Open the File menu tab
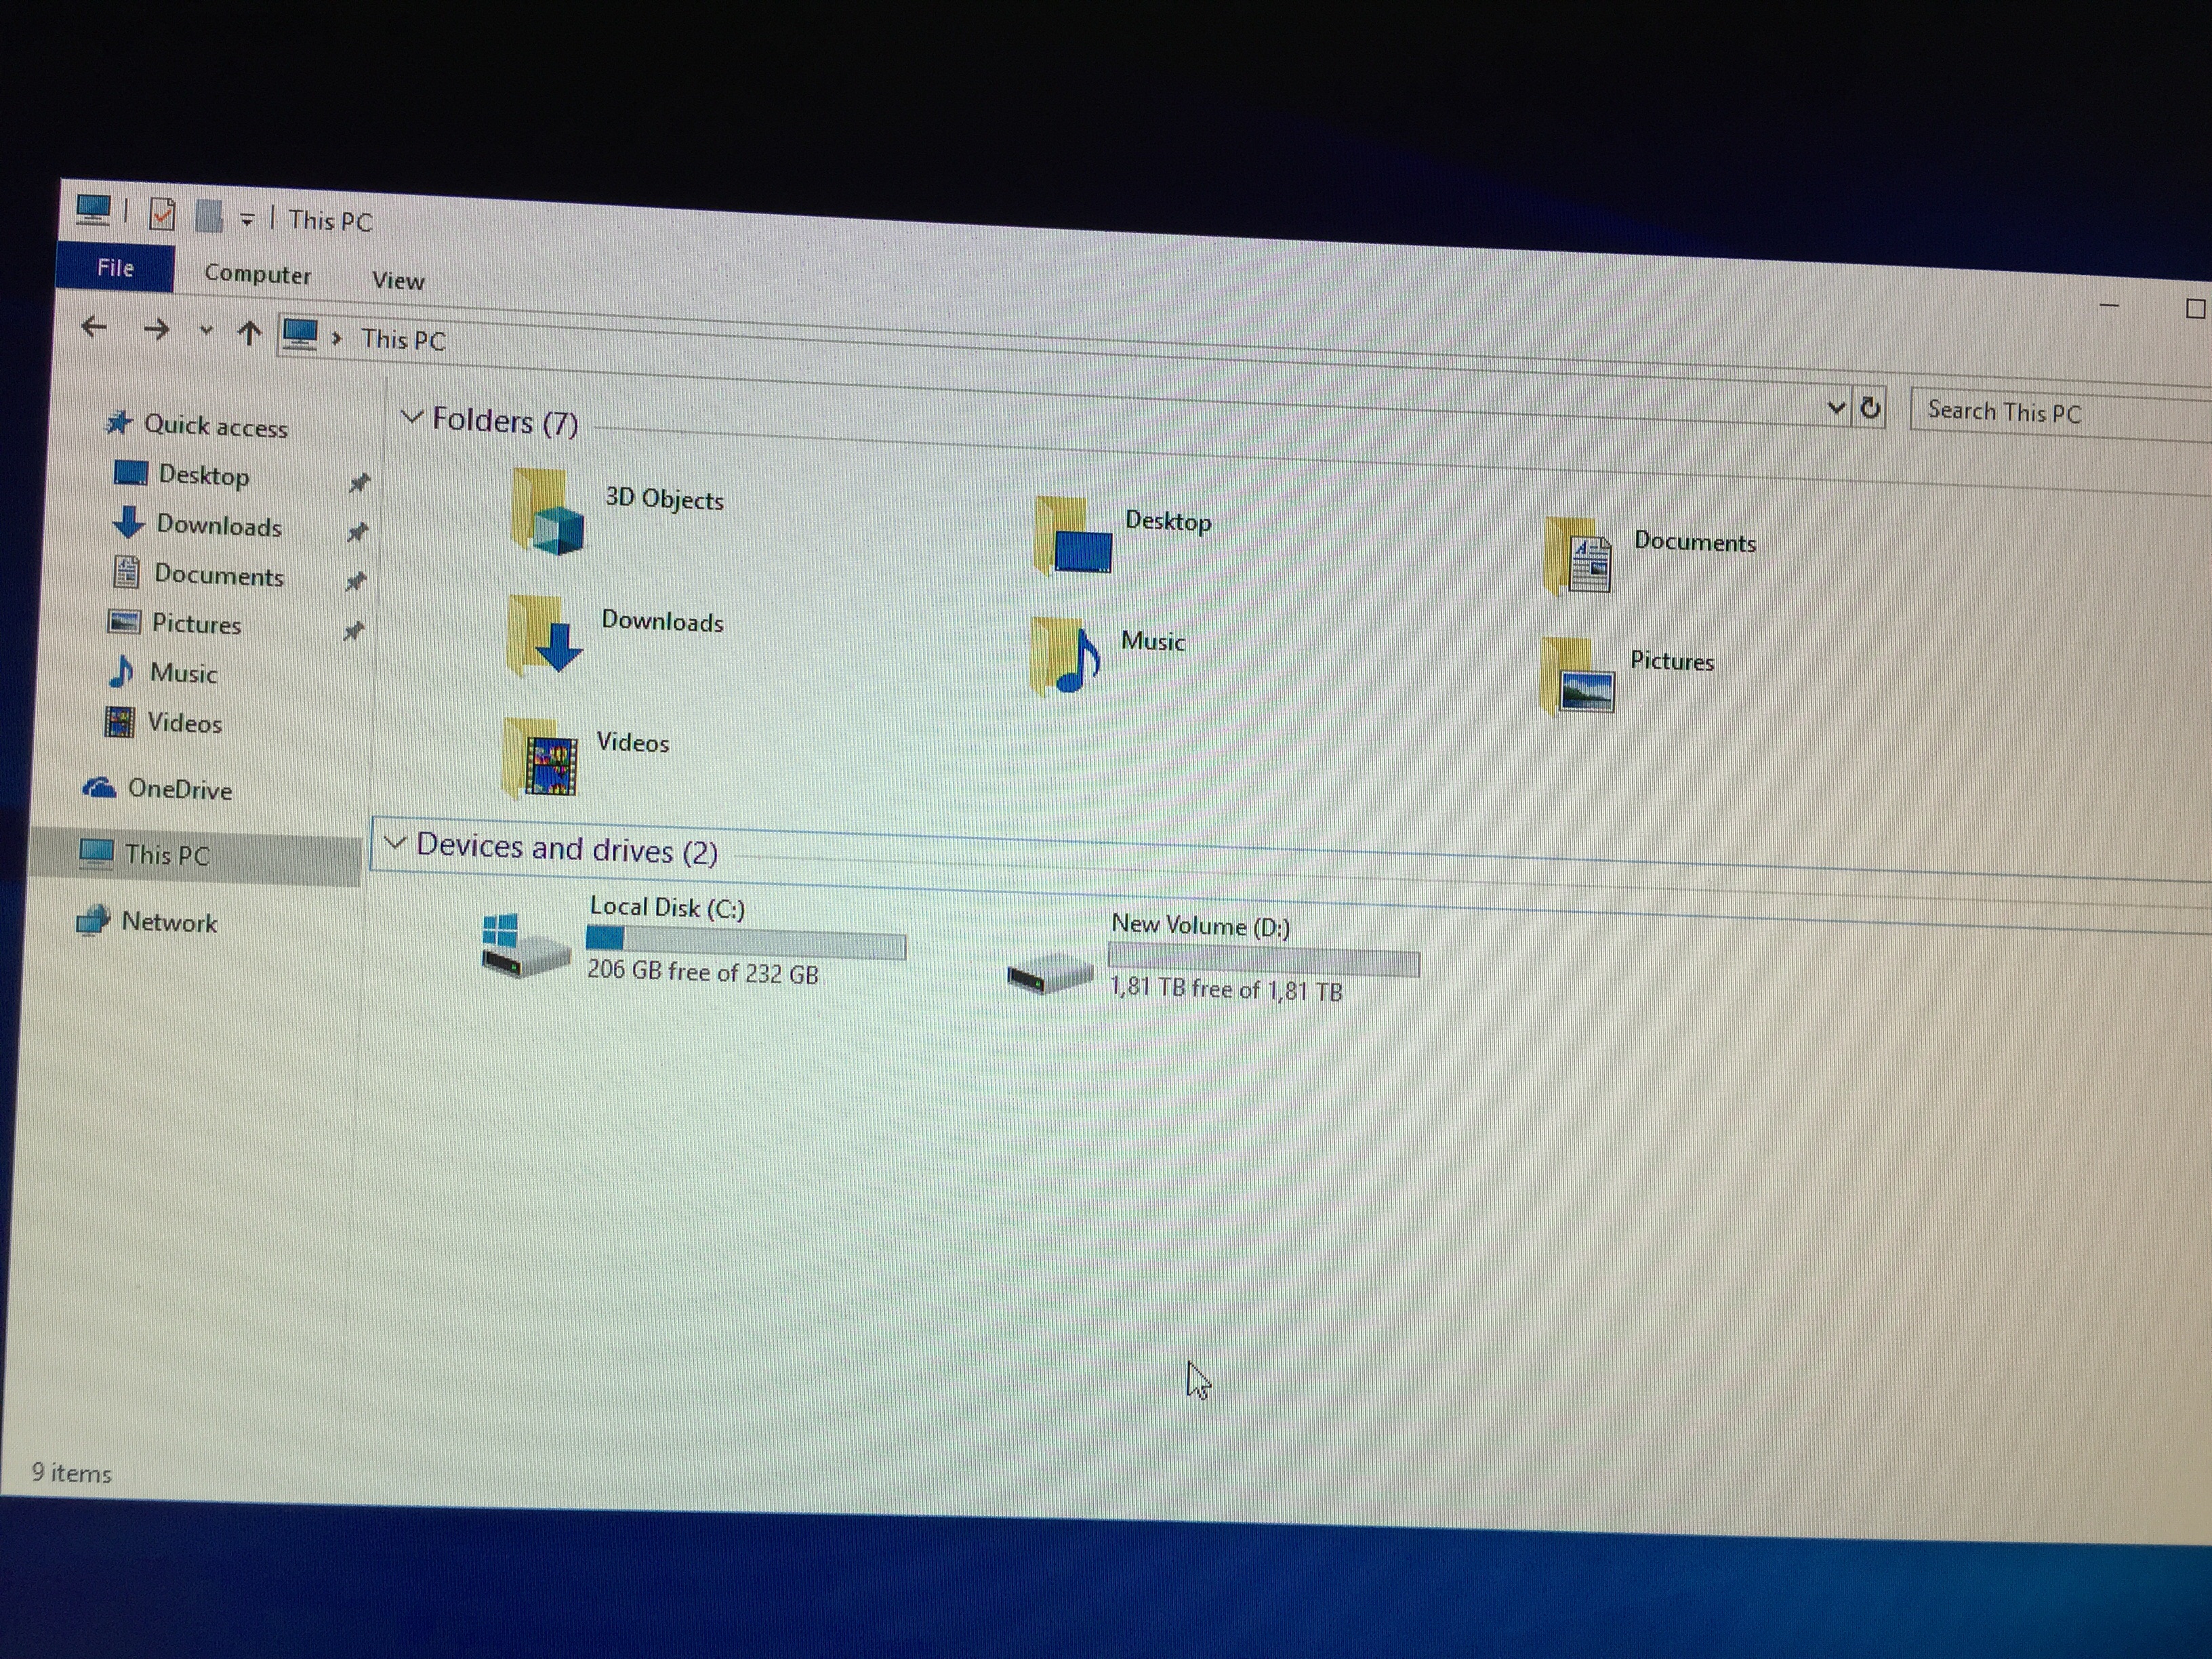Viewport: 2212px width, 1659px height. (x=115, y=268)
